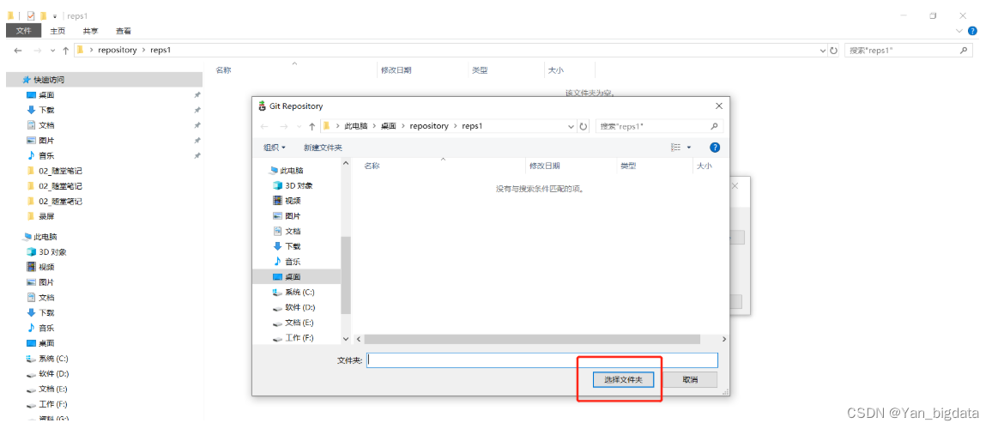The image size is (992, 429).
Task: Click forward arrow in Git Repository dialog
Action: pos(283,126)
